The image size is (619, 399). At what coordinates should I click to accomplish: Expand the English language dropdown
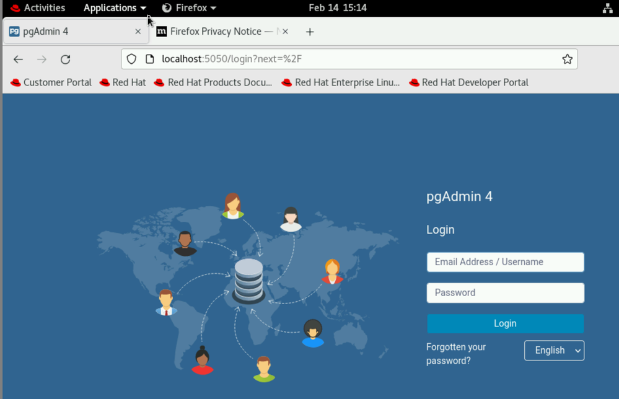coord(554,351)
